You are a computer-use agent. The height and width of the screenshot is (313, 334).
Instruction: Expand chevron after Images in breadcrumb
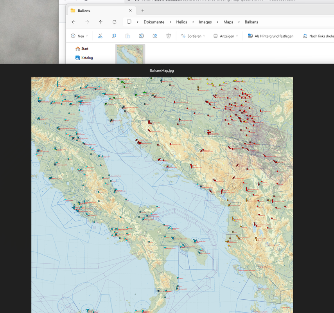(217, 22)
